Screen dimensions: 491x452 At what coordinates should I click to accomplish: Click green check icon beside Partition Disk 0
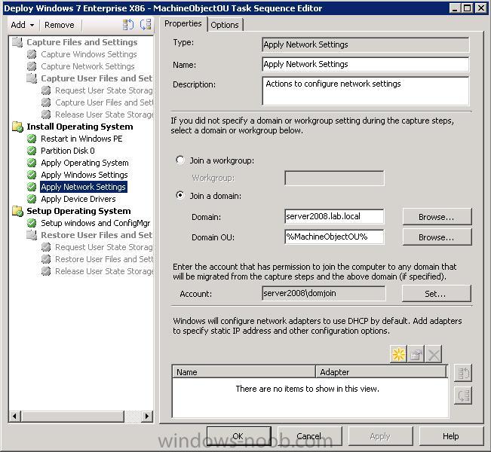click(x=32, y=151)
